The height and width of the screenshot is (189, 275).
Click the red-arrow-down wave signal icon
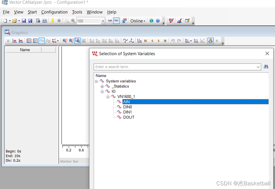[125, 41]
